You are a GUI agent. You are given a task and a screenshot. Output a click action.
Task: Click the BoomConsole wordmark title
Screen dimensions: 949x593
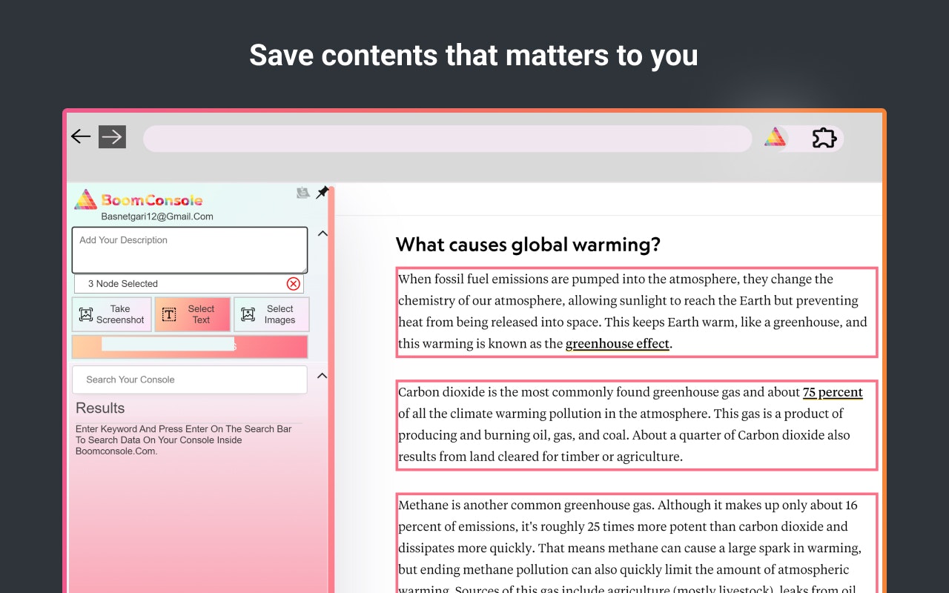point(152,200)
